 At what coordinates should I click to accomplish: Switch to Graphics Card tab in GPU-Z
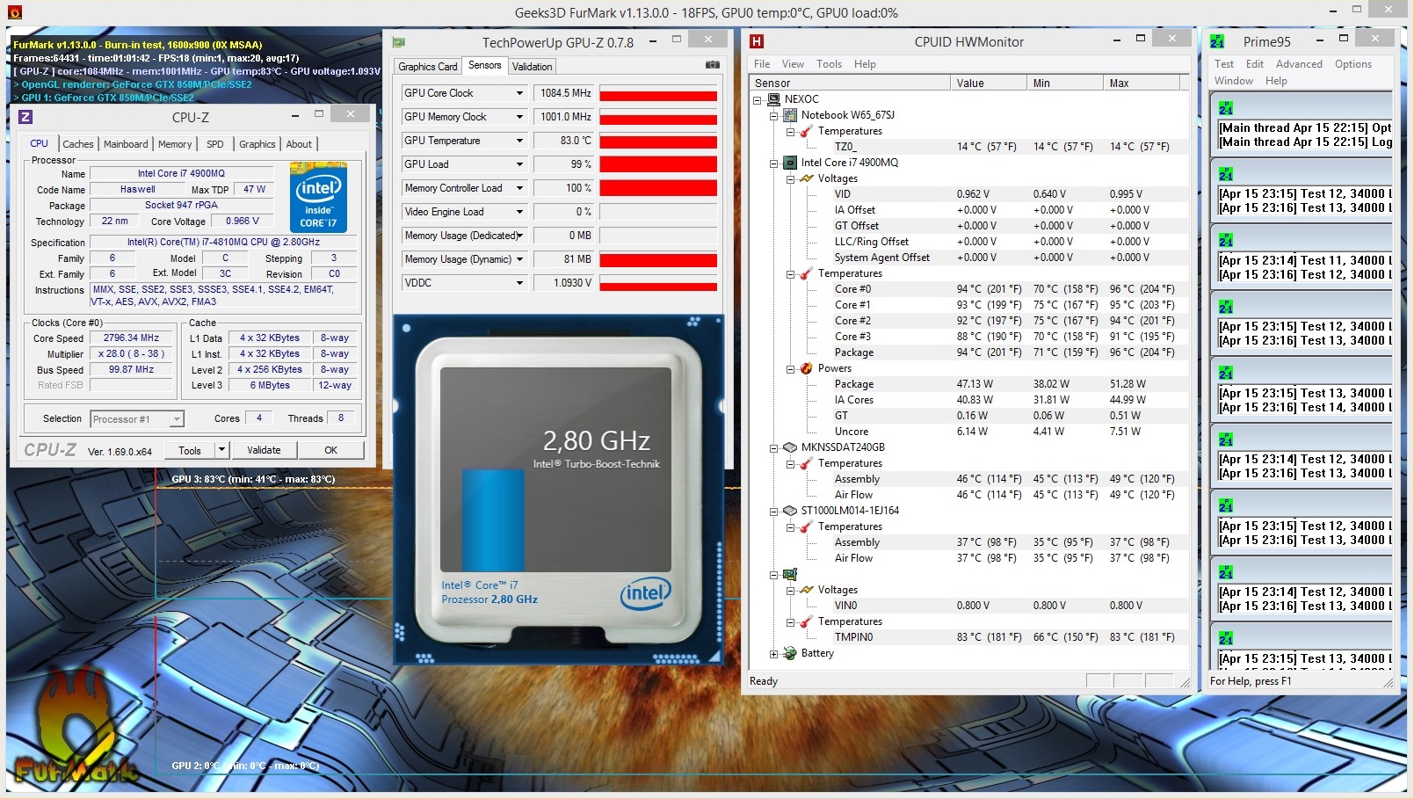click(427, 67)
